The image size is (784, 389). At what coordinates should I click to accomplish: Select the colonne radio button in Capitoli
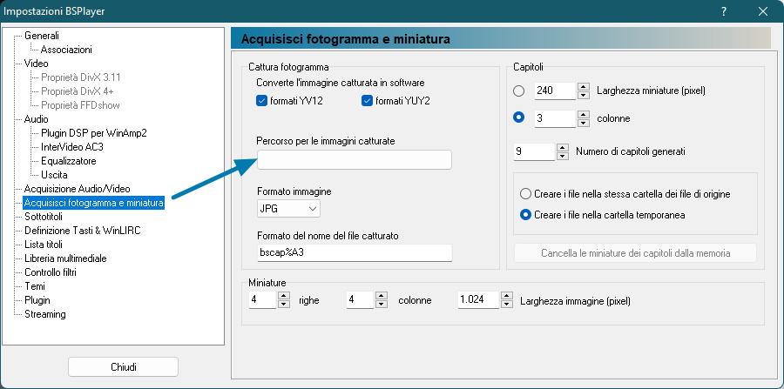519,118
